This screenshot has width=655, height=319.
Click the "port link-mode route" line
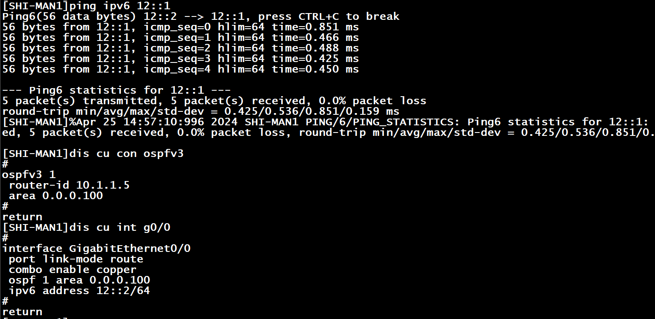point(76,259)
